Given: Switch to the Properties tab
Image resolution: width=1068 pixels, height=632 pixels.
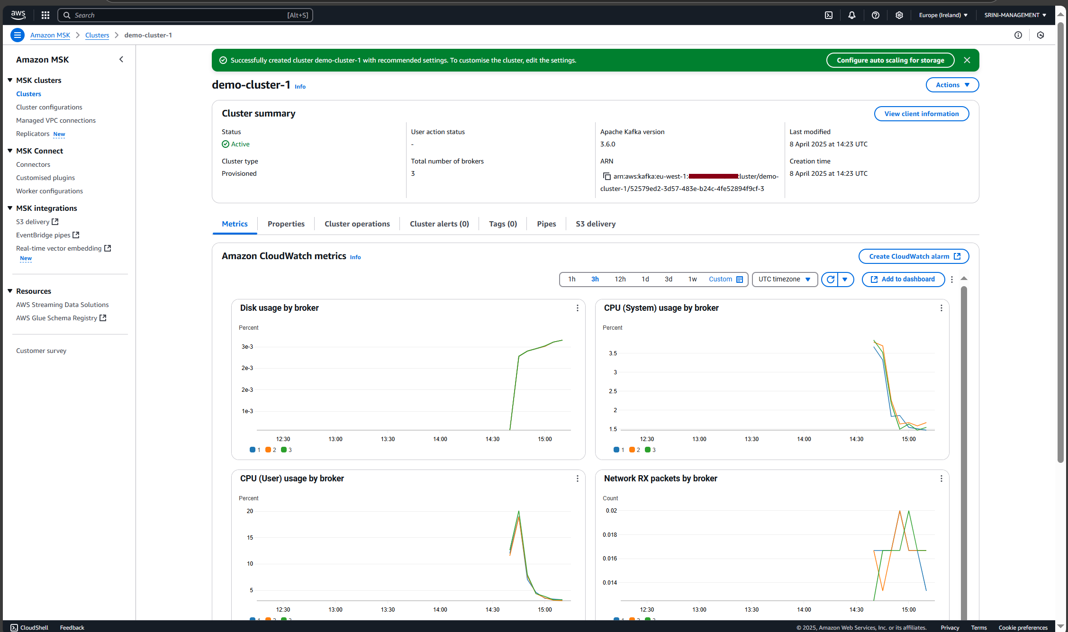Looking at the screenshot, I should tap(286, 224).
